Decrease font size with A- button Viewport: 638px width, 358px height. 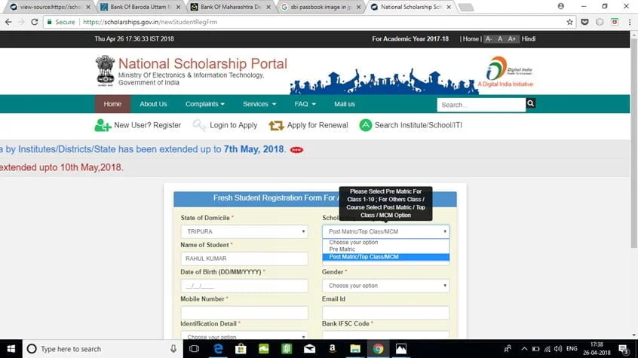pos(489,39)
